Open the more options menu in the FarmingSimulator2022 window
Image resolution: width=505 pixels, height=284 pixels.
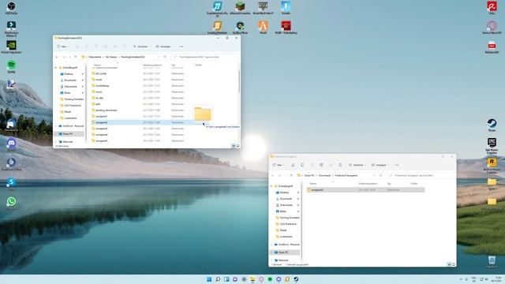click(181, 47)
